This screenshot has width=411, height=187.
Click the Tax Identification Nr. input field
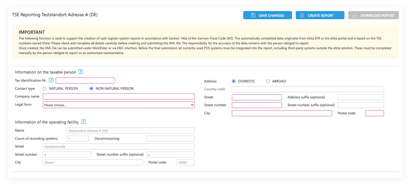tap(85, 80)
